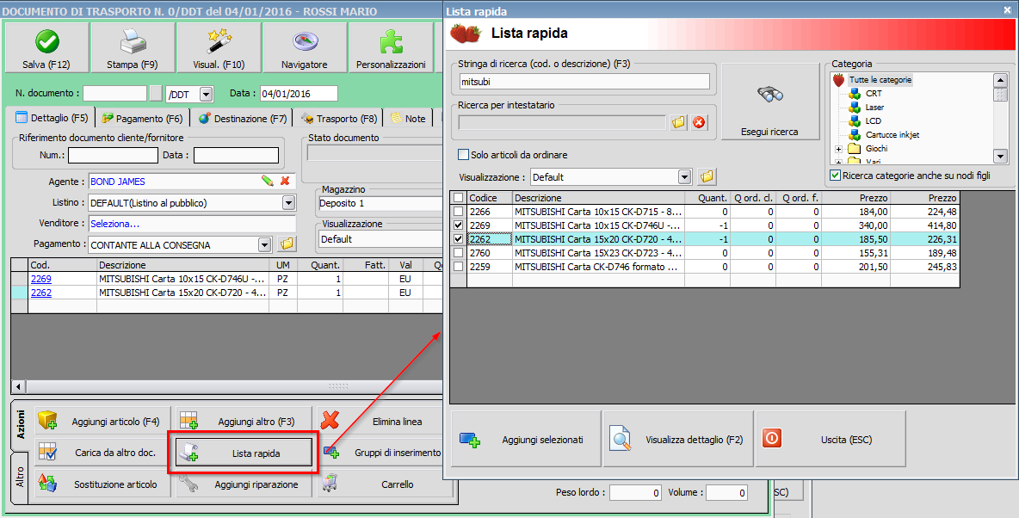The width and height of the screenshot is (1019, 518).
Task: Open the /DDT document type dropdown
Action: coord(206,95)
